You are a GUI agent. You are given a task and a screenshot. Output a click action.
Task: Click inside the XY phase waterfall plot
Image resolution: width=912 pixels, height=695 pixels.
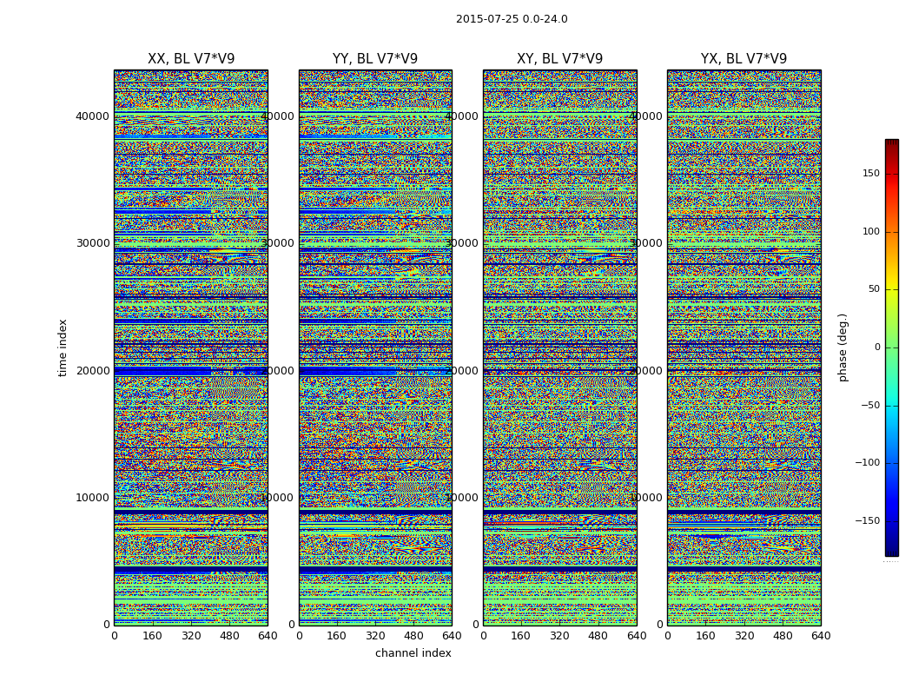coord(559,347)
